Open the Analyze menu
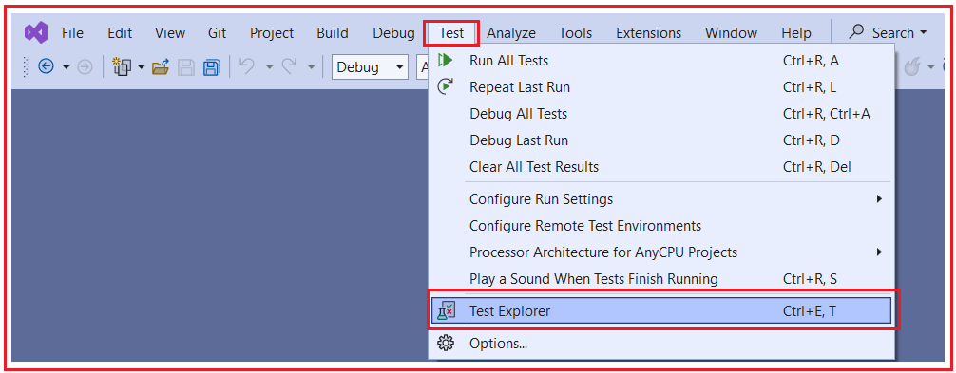 (x=511, y=33)
